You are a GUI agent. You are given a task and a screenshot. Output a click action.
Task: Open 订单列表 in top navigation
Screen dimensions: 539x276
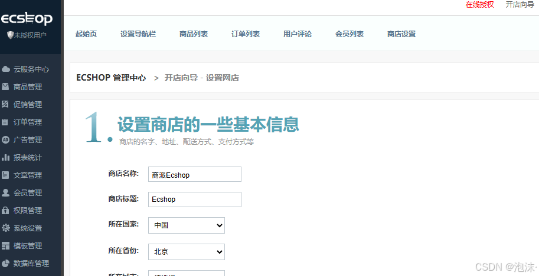[x=246, y=34]
